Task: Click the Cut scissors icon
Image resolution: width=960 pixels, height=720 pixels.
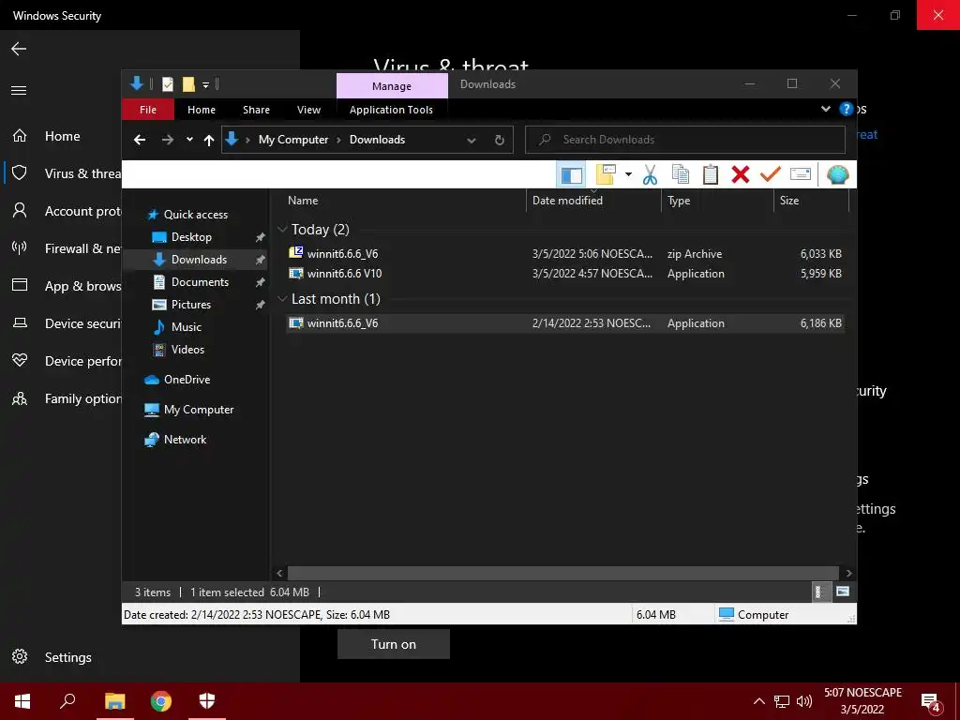Action: click(650, 174)
